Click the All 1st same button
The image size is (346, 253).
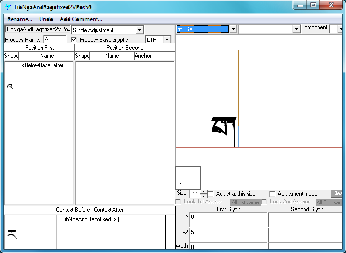[245, 202]
